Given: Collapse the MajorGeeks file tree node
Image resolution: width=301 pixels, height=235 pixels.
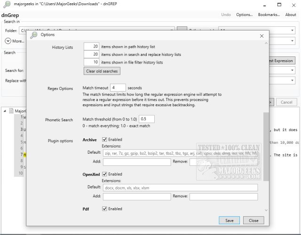Looking at the screenshot, I should coord(5,111).
